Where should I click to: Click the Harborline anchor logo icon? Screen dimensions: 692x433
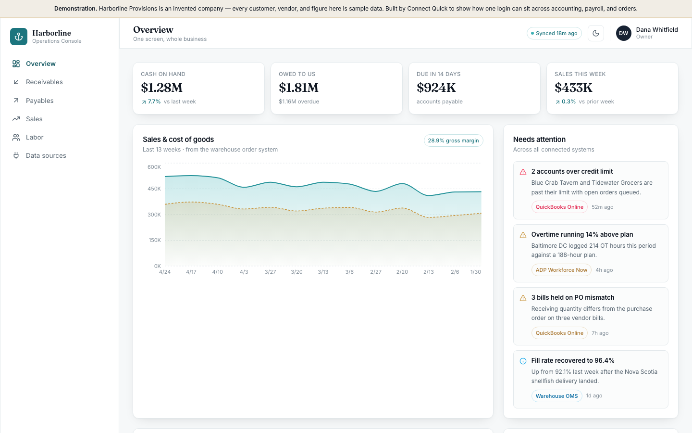[19, 37]
